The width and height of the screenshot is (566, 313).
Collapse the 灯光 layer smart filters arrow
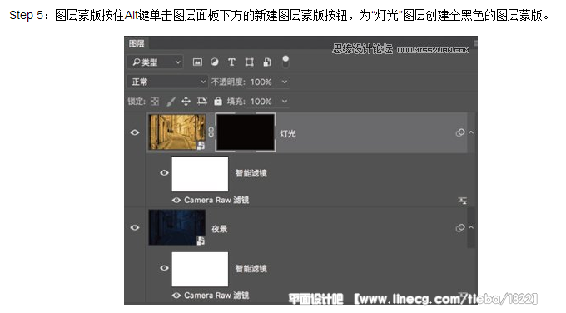[471, 132]
